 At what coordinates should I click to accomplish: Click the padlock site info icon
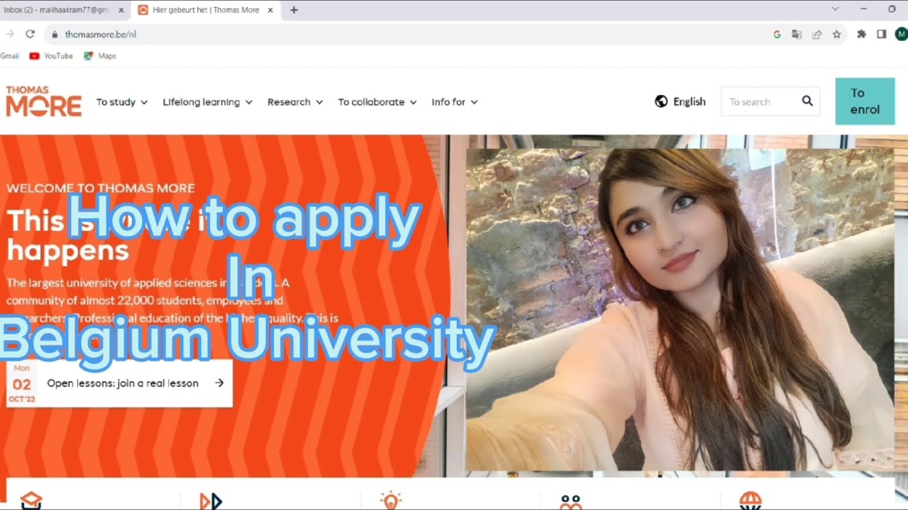pyautogui.click(x=55, y=34)
